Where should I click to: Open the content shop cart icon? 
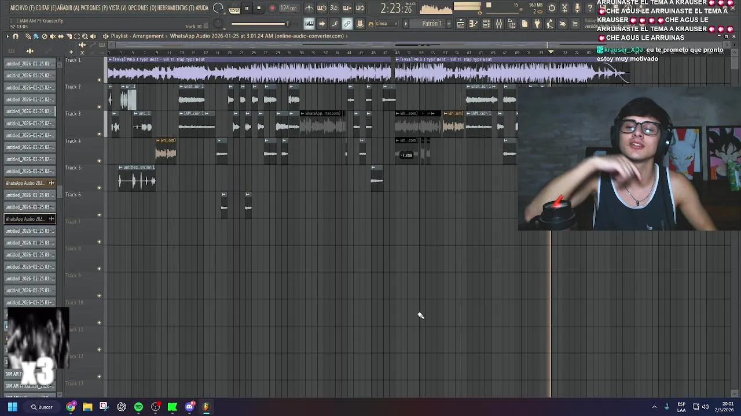coord(575,24)
